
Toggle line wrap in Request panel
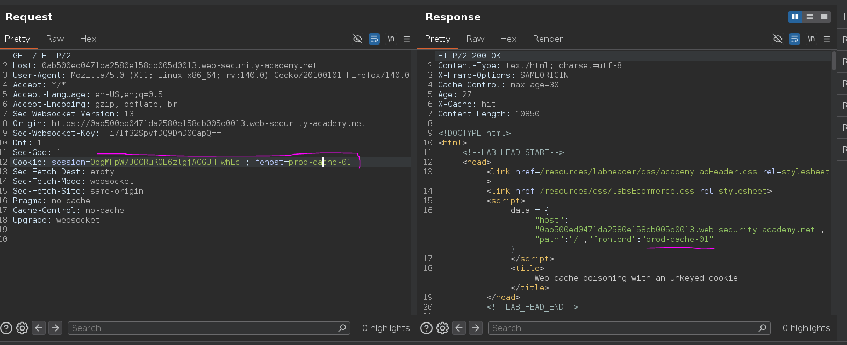click(374, 39)
